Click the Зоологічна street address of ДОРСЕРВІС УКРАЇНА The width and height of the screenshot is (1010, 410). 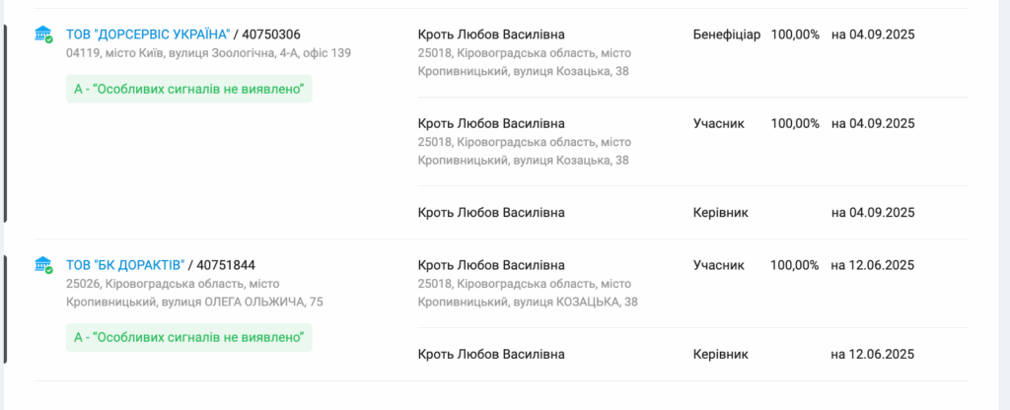209,53
